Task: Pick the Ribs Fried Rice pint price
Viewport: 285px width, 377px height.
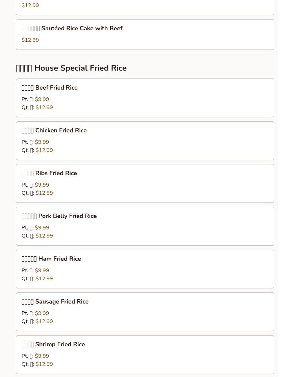Action: [x=42, y=185]
